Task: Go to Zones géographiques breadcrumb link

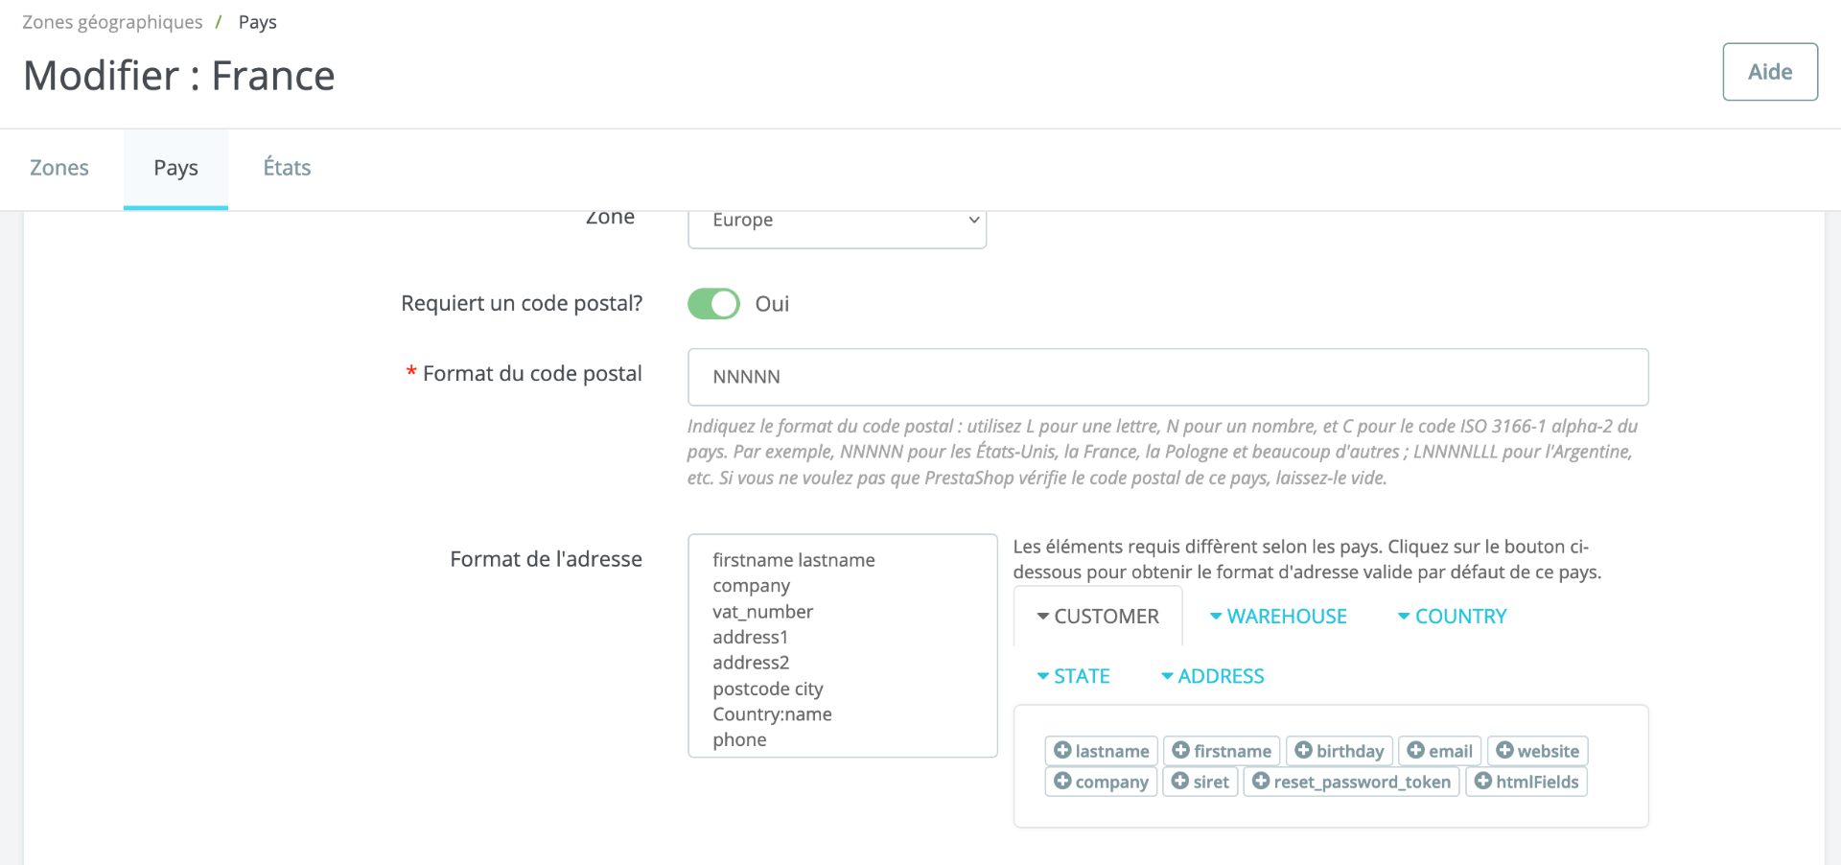Action: [x=112, y=22]
